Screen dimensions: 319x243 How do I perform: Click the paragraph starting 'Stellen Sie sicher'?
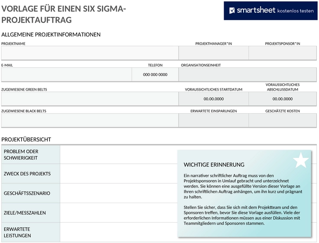242,215
